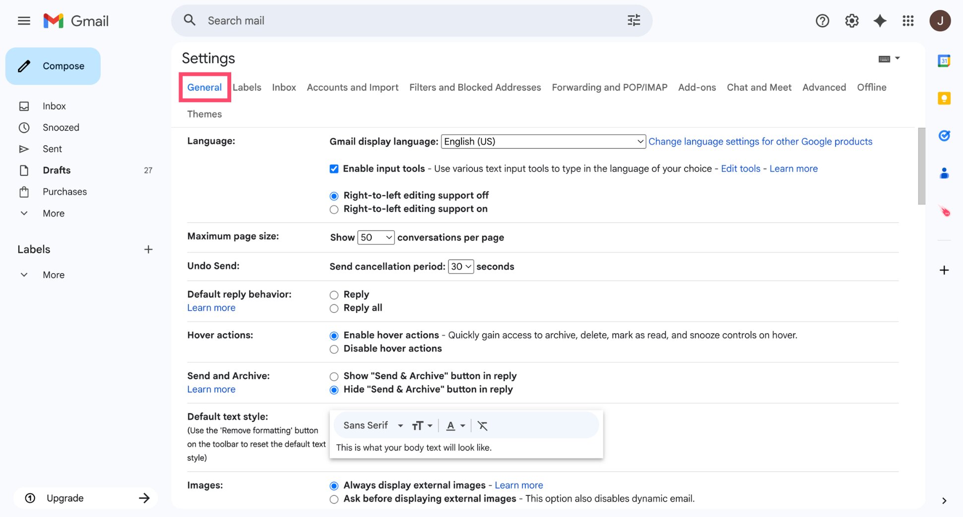
Task: Switch to Accounts and Import tab
Action: tap(352, 87)
